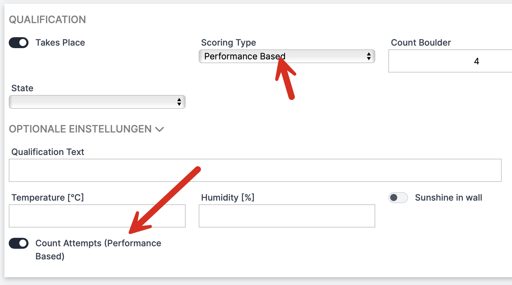This screenshot has height=285, width=512.
Task: Enable the Sunshine in wall switch
Action: coord(398,198)
